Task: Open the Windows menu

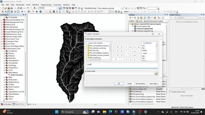Action: pyautogui.click(x=66, y=5)
